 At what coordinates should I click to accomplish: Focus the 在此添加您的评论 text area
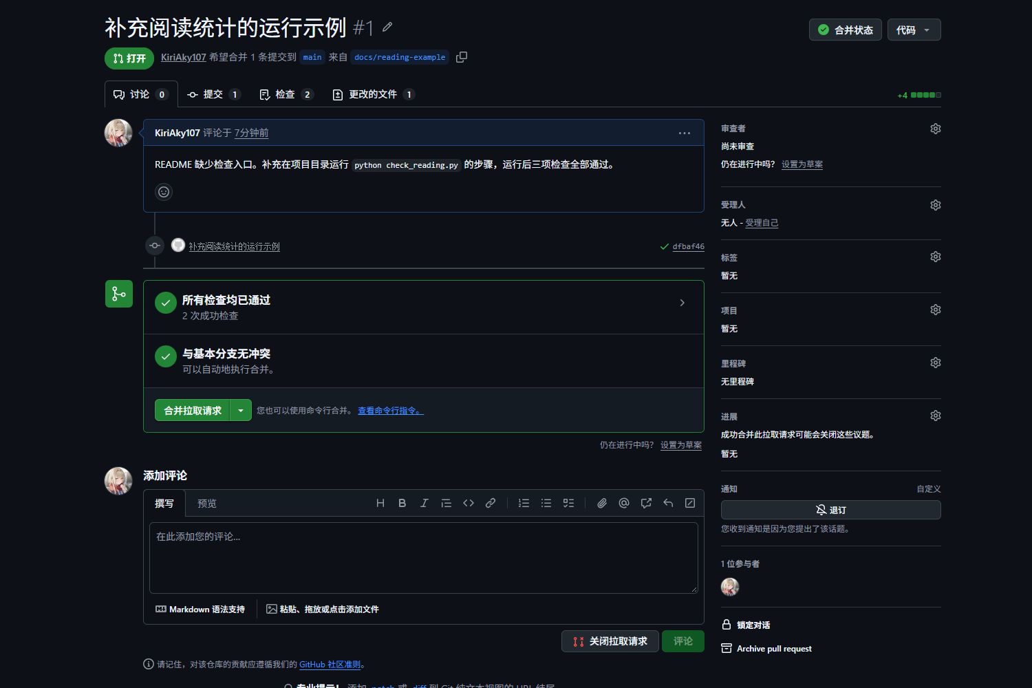[x=424, y=558]
